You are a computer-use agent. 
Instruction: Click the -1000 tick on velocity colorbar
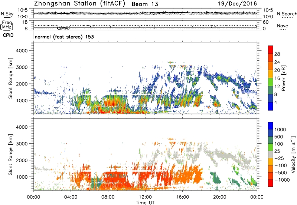tap(282, 180)
